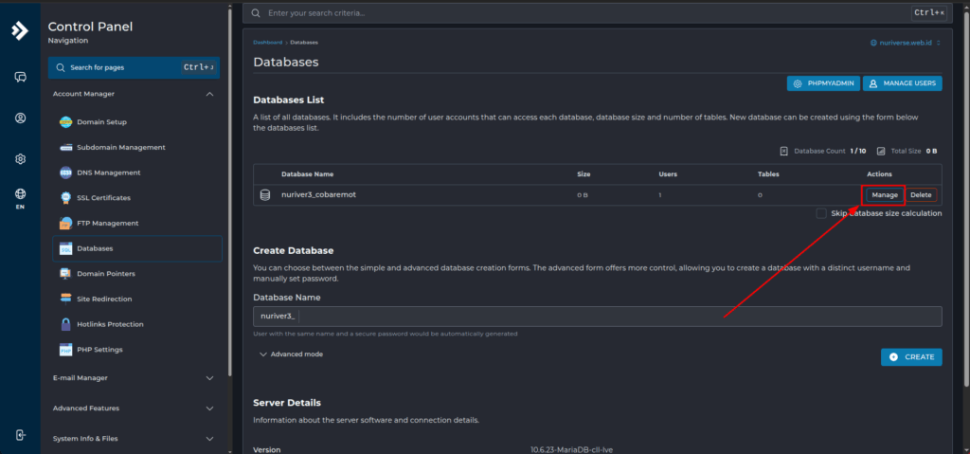The width and height of the screenshot is (970, 454).
Task: Expand the E-mail Manager section
Action: coord(209,378)
